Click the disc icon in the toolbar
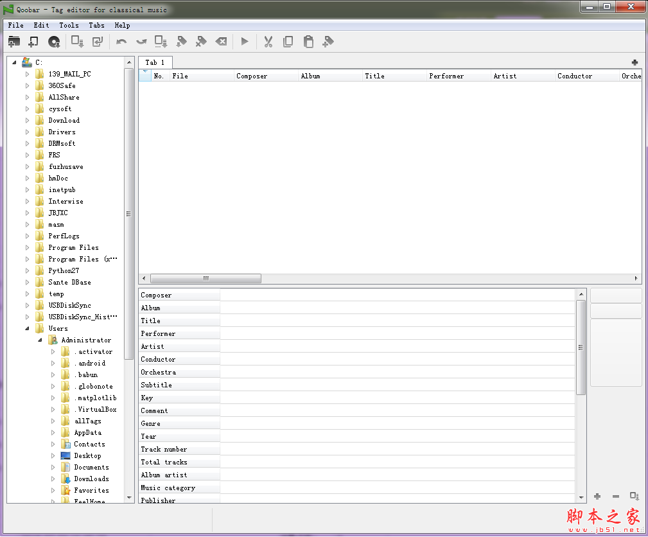Image resolution: width=648 pixels, height=537 pixels. (54, 42)
